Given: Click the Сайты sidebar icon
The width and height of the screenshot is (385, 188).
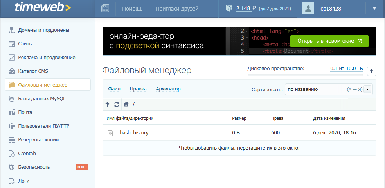Looking at the screenshot, I should 11,44.
